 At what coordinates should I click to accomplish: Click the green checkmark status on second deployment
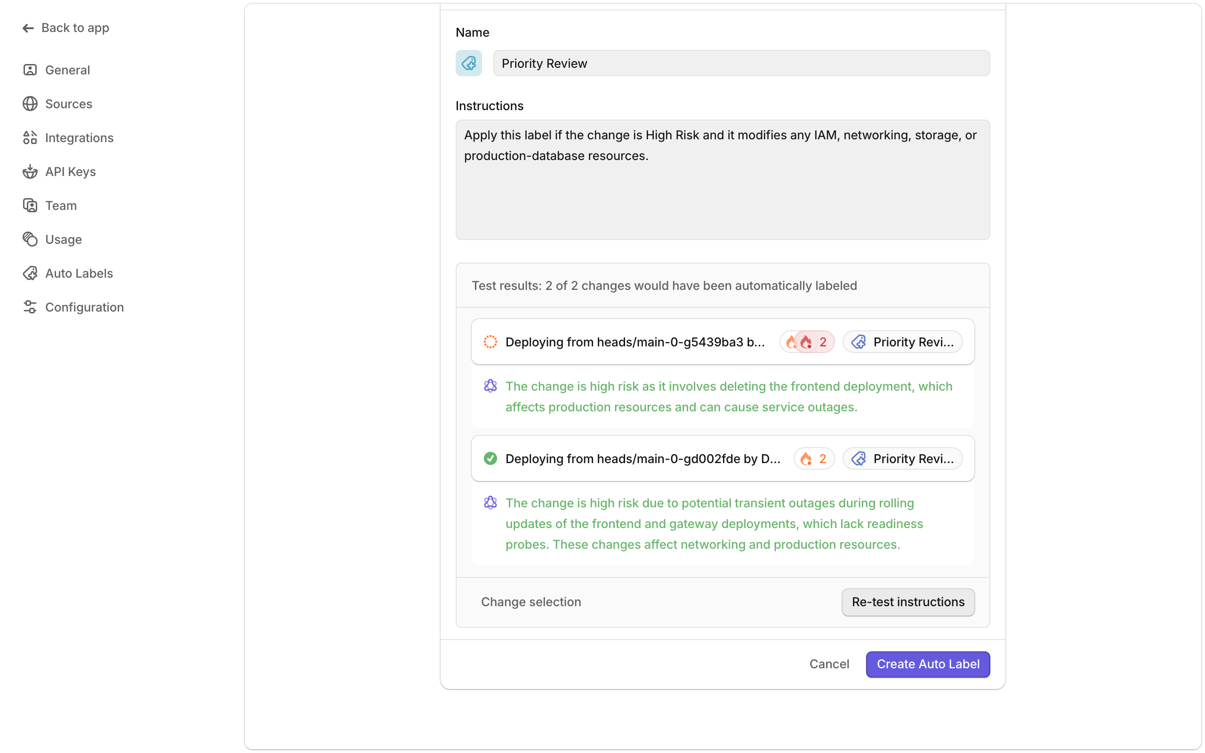[490, 458]
